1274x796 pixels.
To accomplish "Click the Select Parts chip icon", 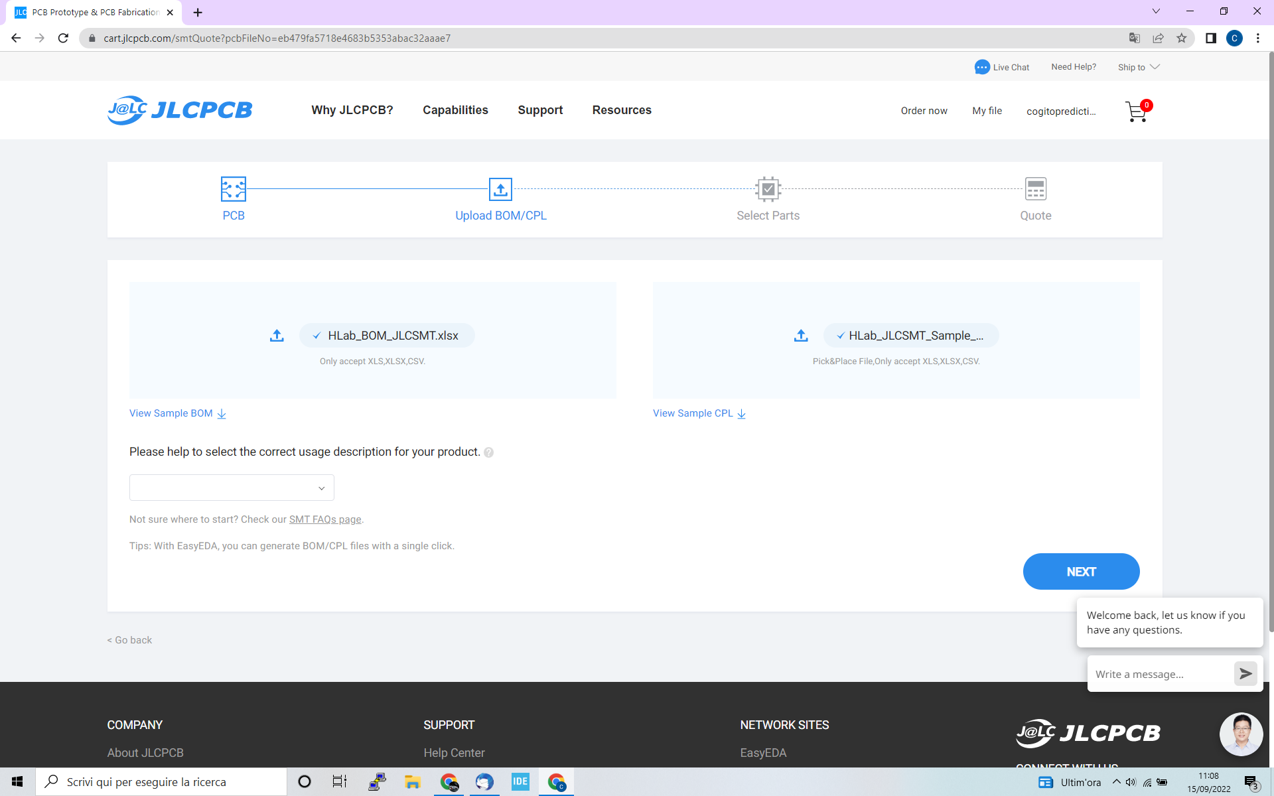I will 768,189.
